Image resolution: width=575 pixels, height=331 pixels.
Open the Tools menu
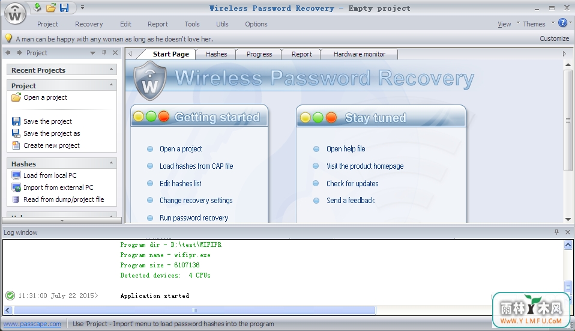coord(192,24)
